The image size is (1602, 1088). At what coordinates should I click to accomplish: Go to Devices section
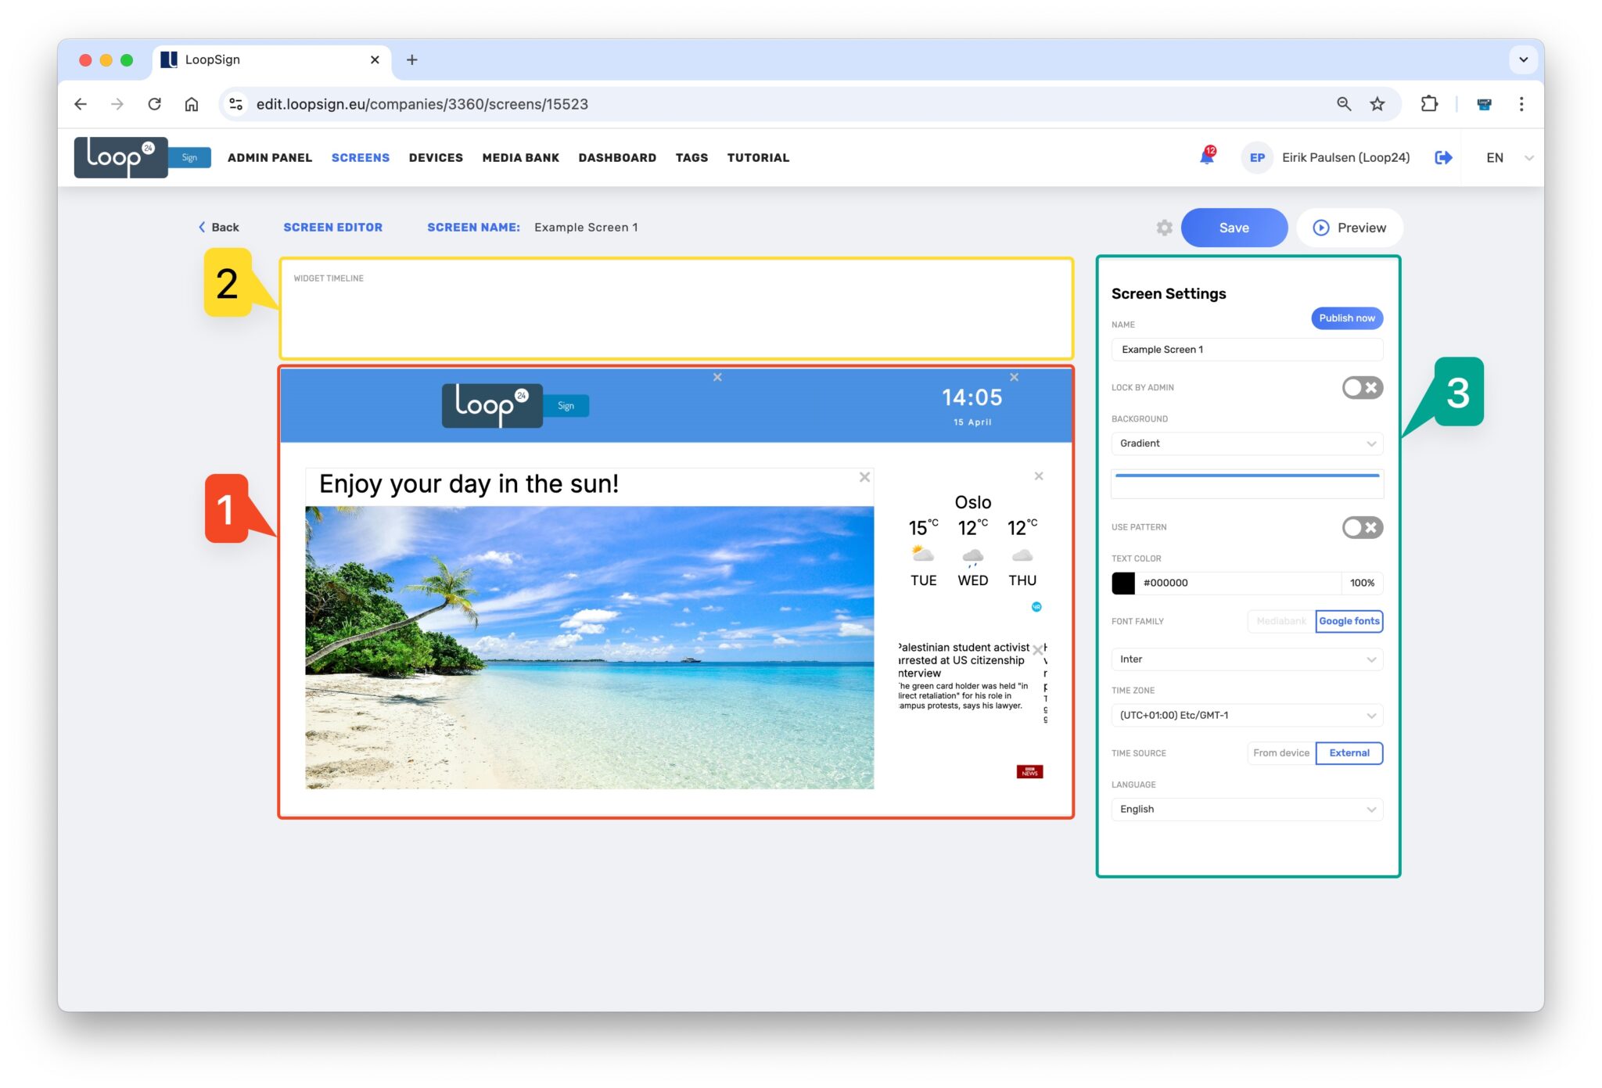[436, 158]
